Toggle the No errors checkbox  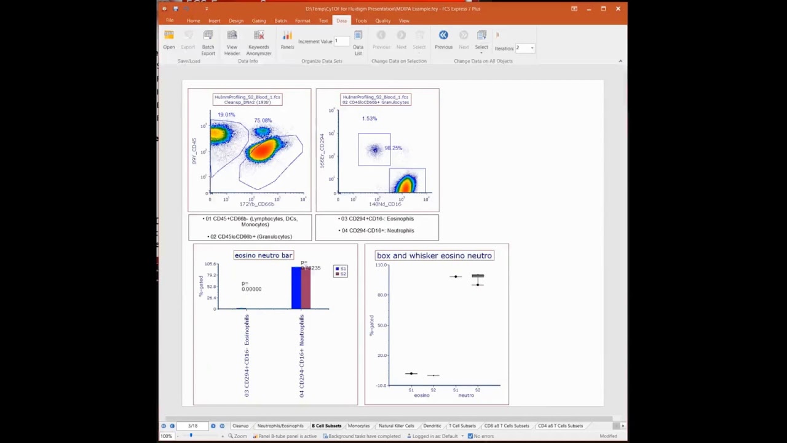[470, 436]
